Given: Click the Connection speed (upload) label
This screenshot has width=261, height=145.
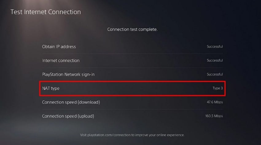Looking at the screenshot, I should point(68,116).
